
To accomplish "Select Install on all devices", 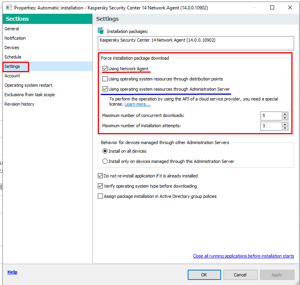I will [x=105, y=151].
